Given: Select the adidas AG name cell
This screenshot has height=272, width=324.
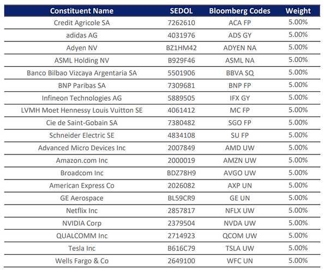Looking at the screenshot, I should 82,35.
